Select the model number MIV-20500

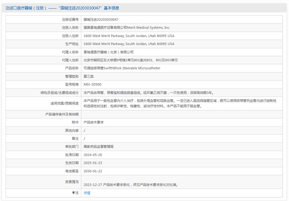tap(92, 84)
